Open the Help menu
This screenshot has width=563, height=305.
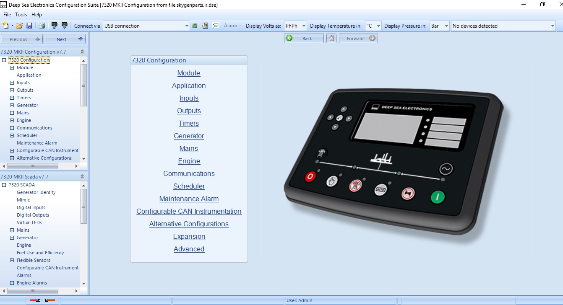tap(37, 15)
